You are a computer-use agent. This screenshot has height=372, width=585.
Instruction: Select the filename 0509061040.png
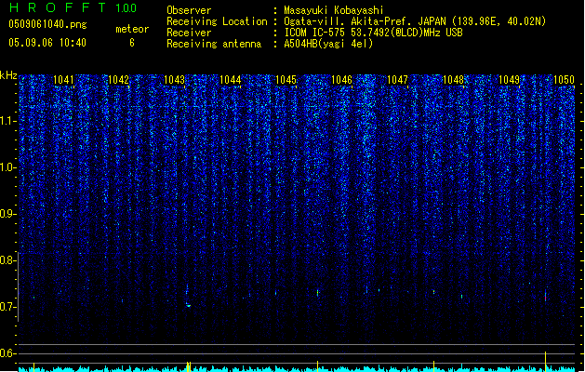click(x=47, y=24)
